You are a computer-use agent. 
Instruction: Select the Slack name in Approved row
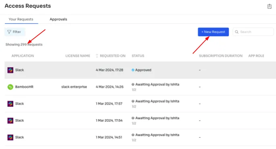19,70
